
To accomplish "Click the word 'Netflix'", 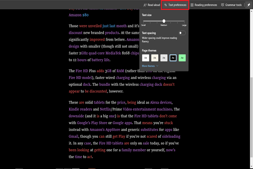I will point(105,109).
